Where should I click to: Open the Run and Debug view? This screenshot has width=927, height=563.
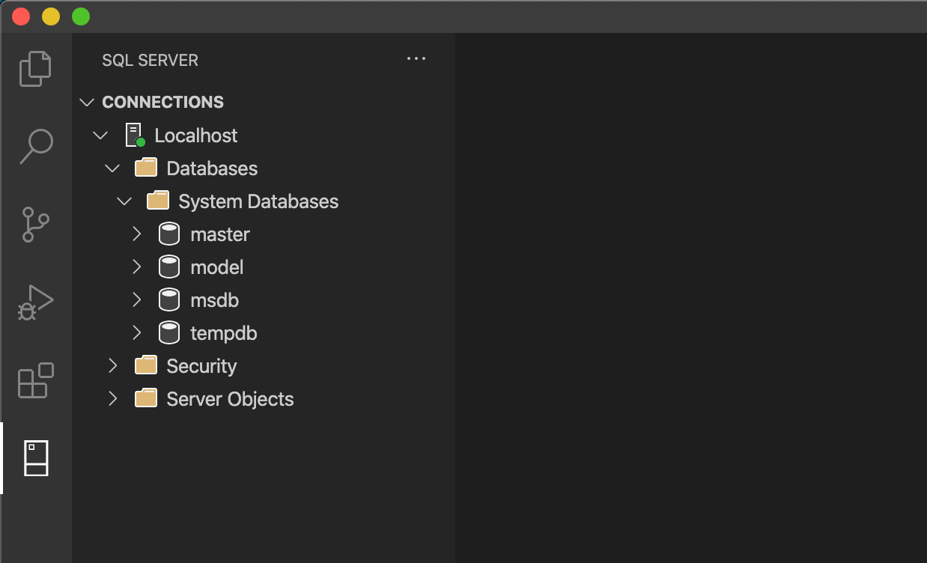pos(35,302)
